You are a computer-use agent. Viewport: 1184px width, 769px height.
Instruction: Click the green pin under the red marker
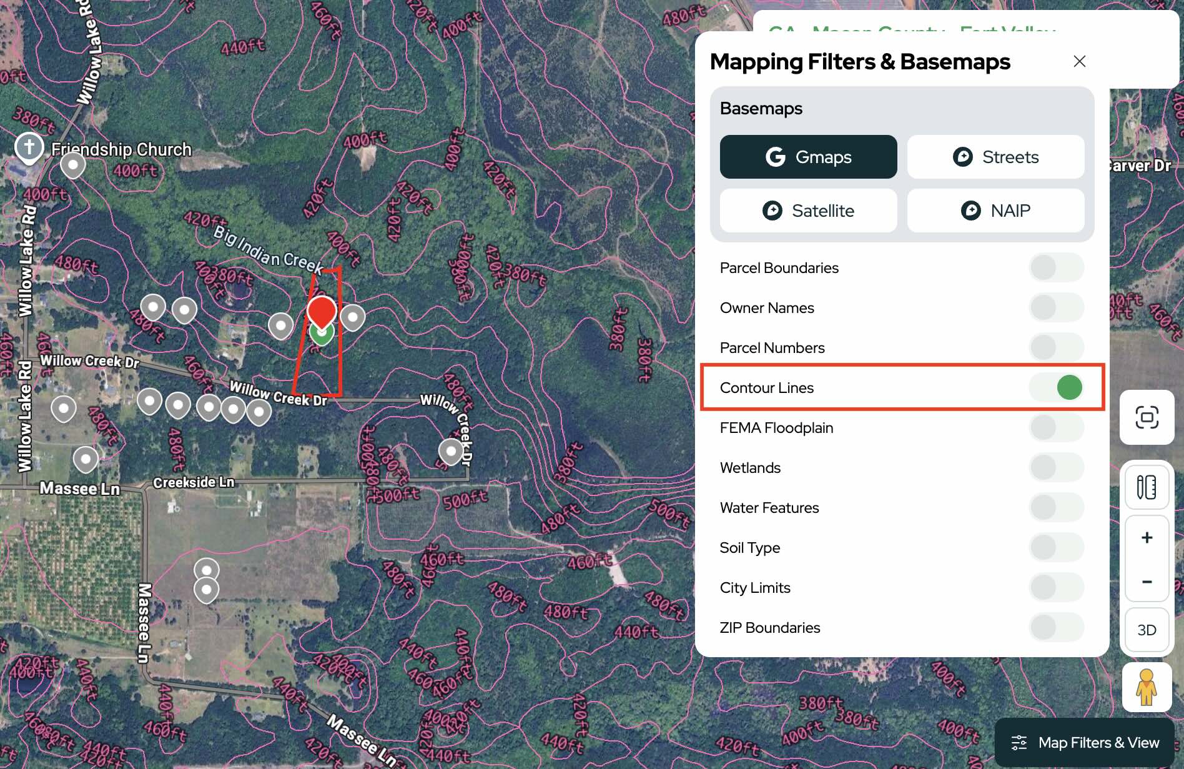[x=322, y=335]
